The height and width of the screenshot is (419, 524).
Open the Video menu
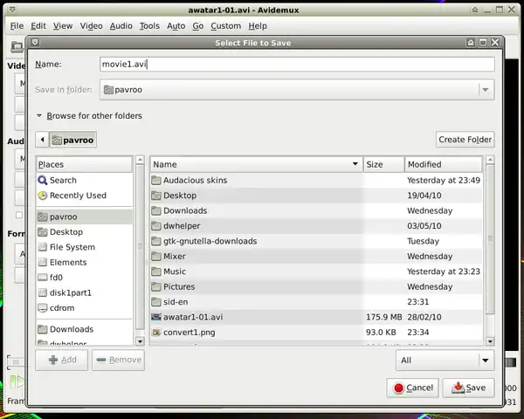click(x=91, y=26)
